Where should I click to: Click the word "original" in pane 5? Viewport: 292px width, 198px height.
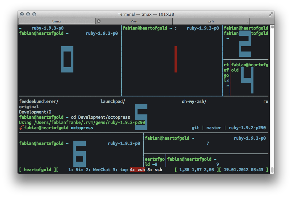pyautogui.click(x=29, y=107)
